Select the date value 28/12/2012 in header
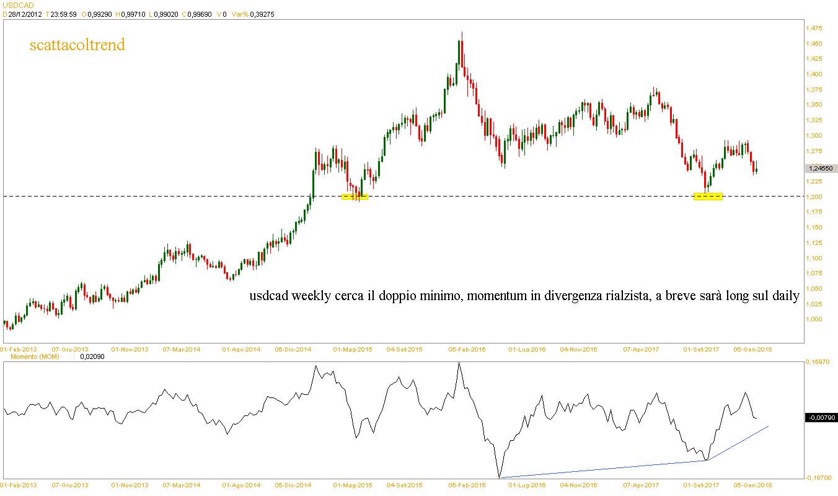838x496 pixels. pyautogui.click(x=25, y=14)
